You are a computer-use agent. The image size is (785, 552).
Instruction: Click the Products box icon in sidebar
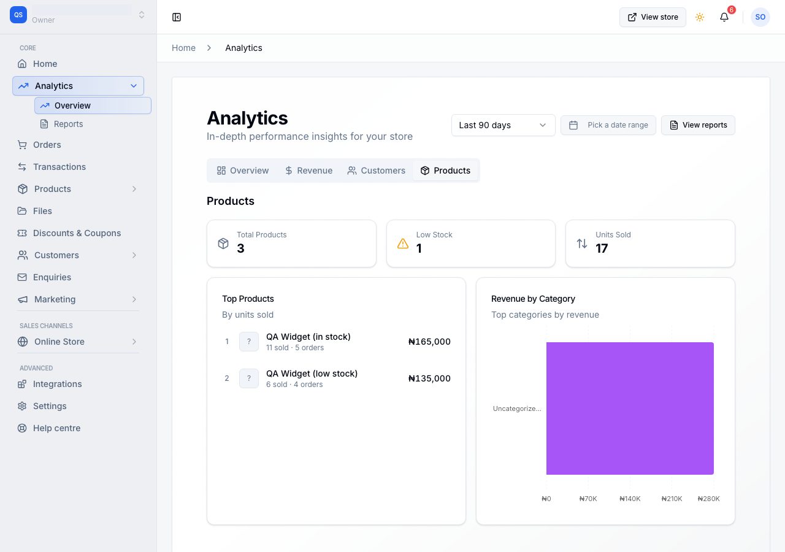pyautogui.click(x=23, y=189)
